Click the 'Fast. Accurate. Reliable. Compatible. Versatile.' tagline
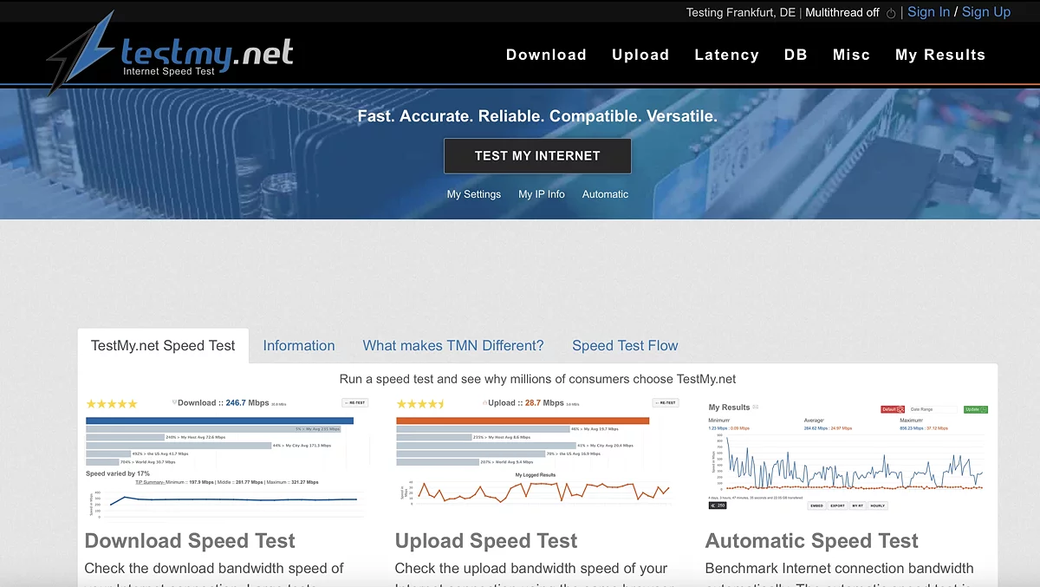The width and height of the screenshot is (1040, 587). (537, 115)
